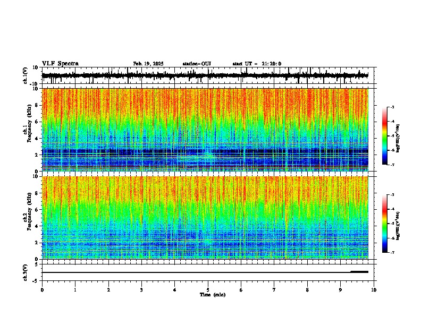Click the "6" kHz tick on ch.1 axis
The width and height of the screenshot is (421, 325).
(x=37, y=122)
